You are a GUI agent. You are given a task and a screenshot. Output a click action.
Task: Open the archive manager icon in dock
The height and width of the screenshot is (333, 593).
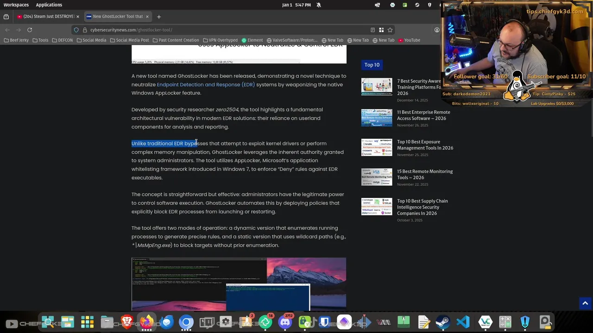coord(404,322)
